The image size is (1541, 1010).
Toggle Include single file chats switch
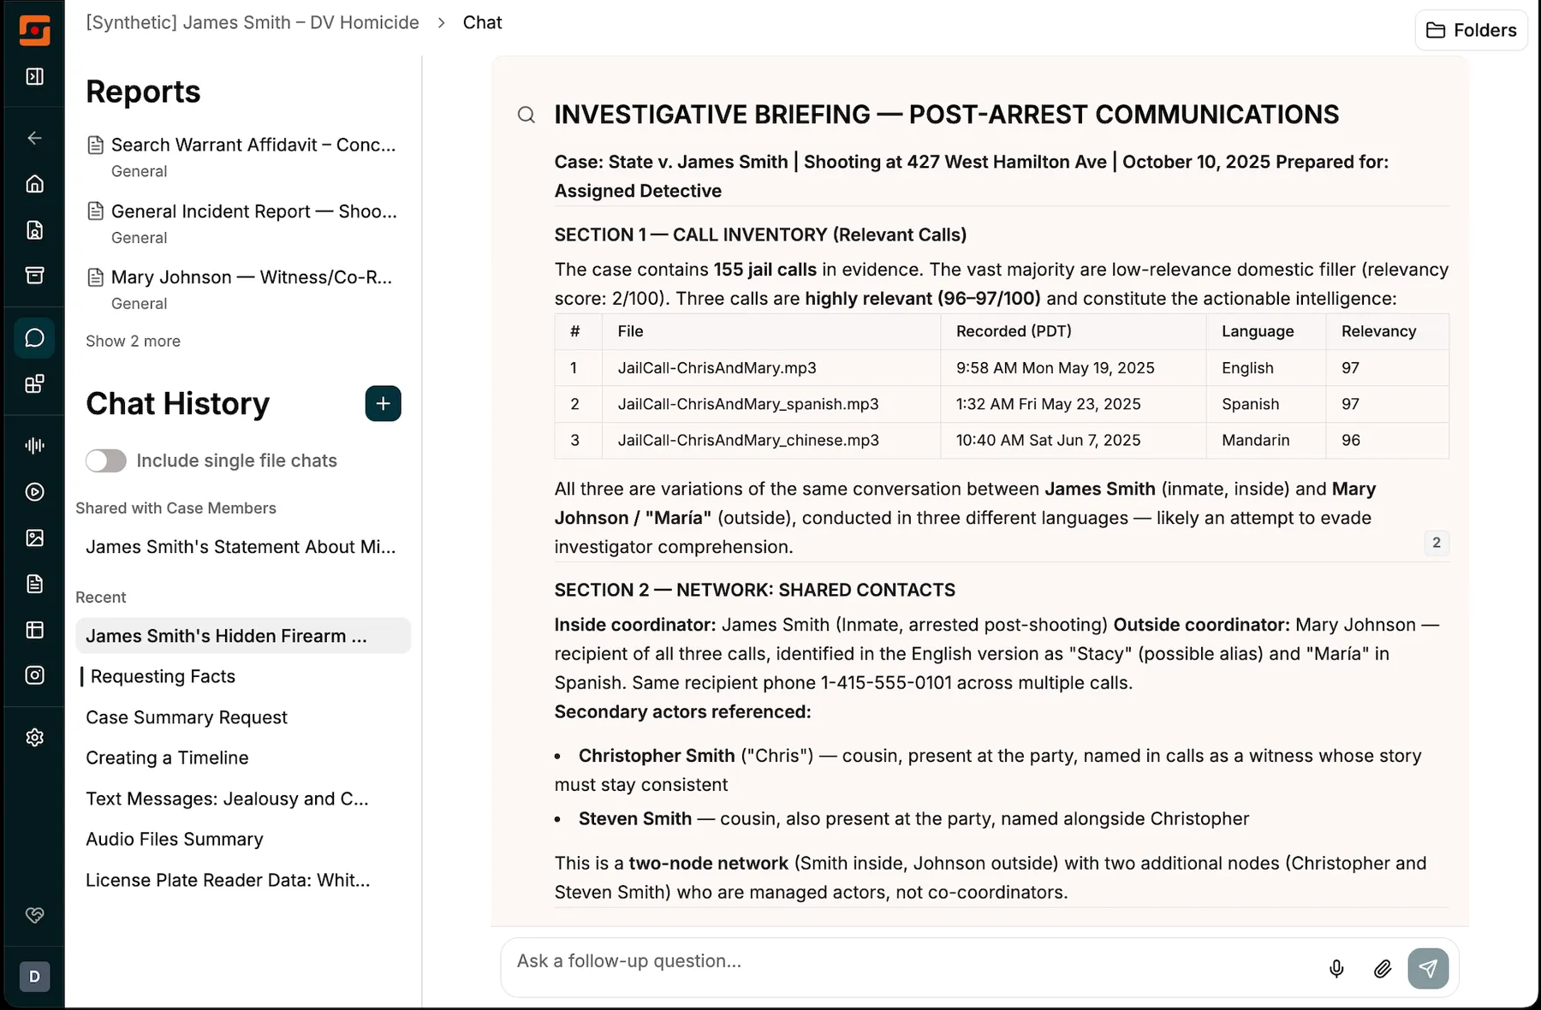[106, 460]
